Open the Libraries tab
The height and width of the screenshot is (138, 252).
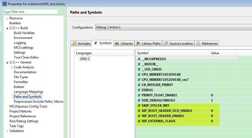coord(124,43)
